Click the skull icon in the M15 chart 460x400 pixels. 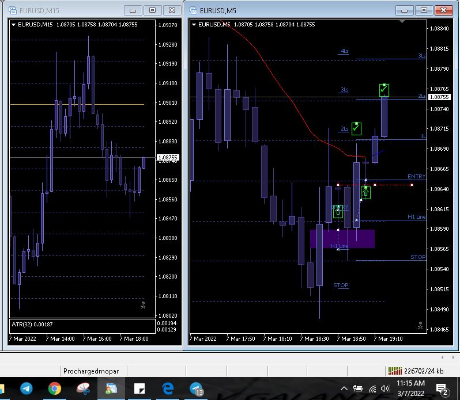[143, 305]
